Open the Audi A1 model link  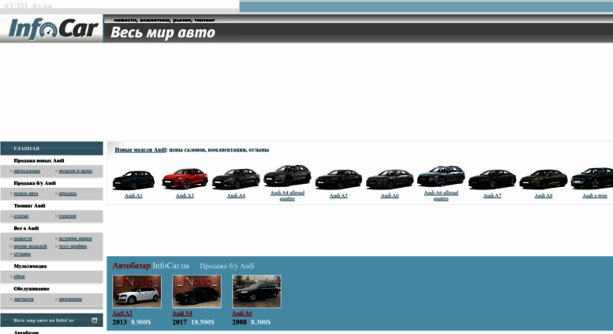[x=133, y=196]
